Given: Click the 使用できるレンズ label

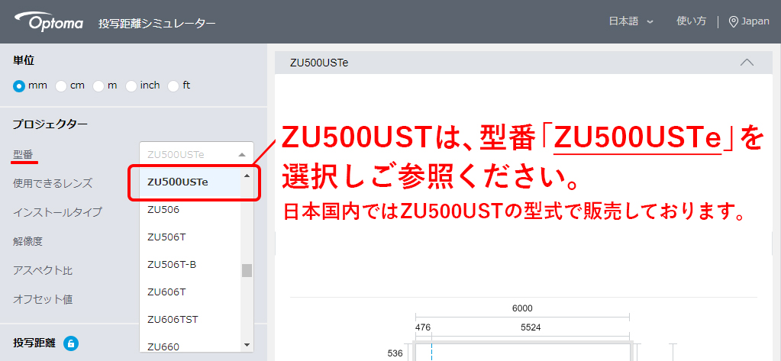Looking at the screenshot, I should tap(53, 183).
